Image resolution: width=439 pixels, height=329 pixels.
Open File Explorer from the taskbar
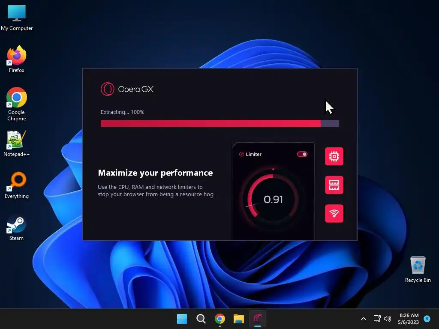pos(239,319)
